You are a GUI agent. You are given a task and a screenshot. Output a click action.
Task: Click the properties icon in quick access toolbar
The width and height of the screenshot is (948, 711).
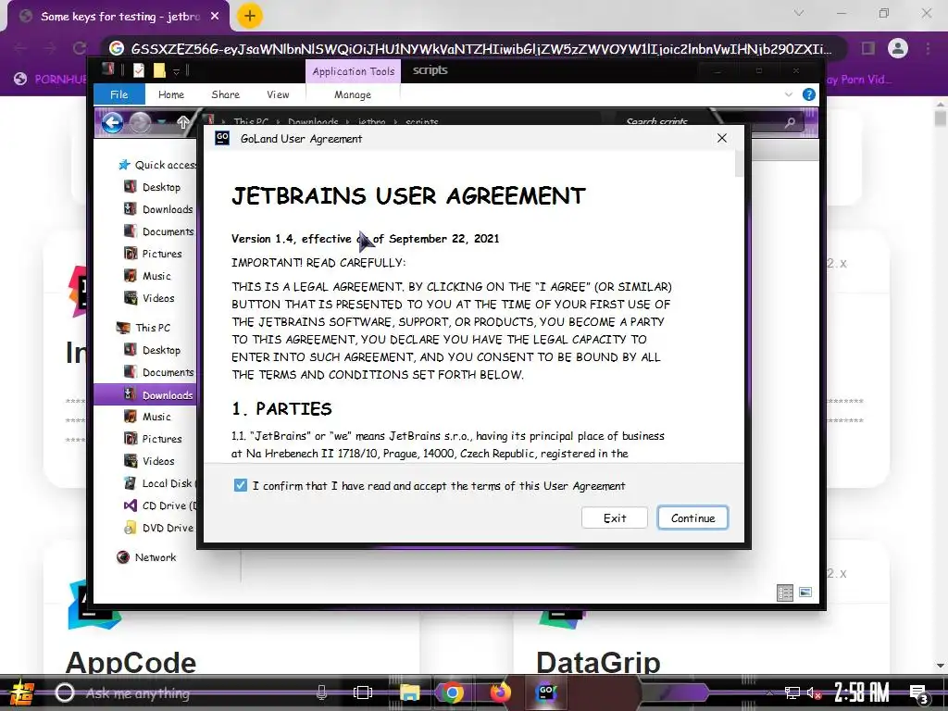click(x=139, y=70)
